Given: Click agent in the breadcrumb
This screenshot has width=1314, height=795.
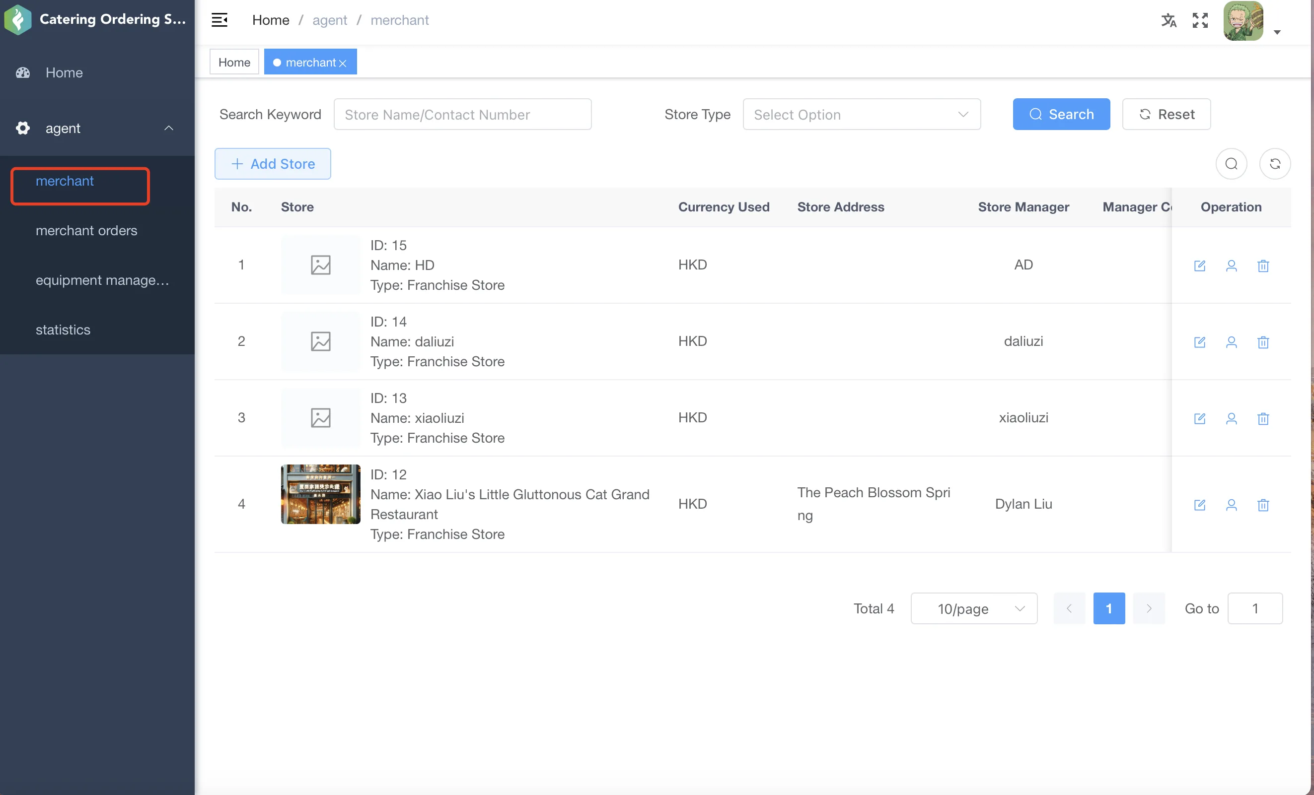Looking at the screenshot, I should click(330, 20).
